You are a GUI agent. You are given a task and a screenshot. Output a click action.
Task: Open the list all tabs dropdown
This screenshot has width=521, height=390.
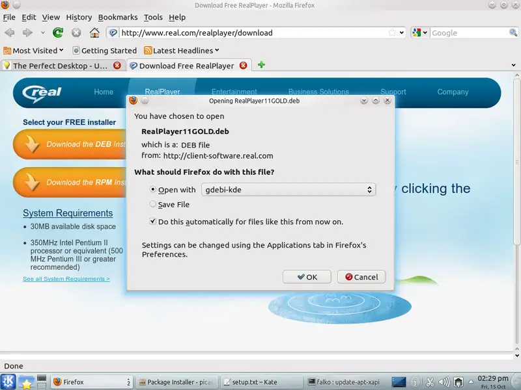[513, 66]
